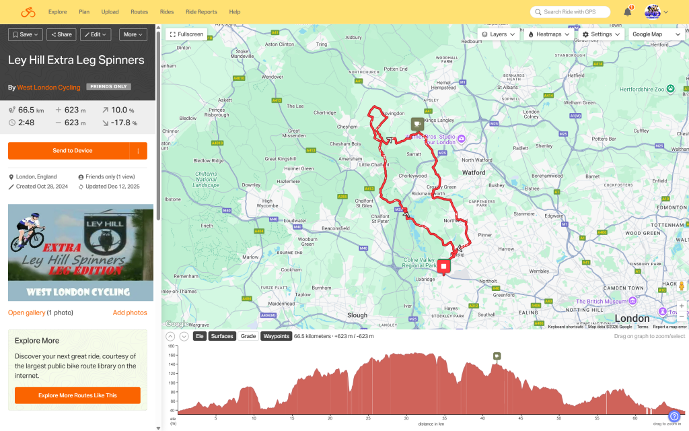
Task: Open the blue help question icon
Action: click(x=674, y=416)
